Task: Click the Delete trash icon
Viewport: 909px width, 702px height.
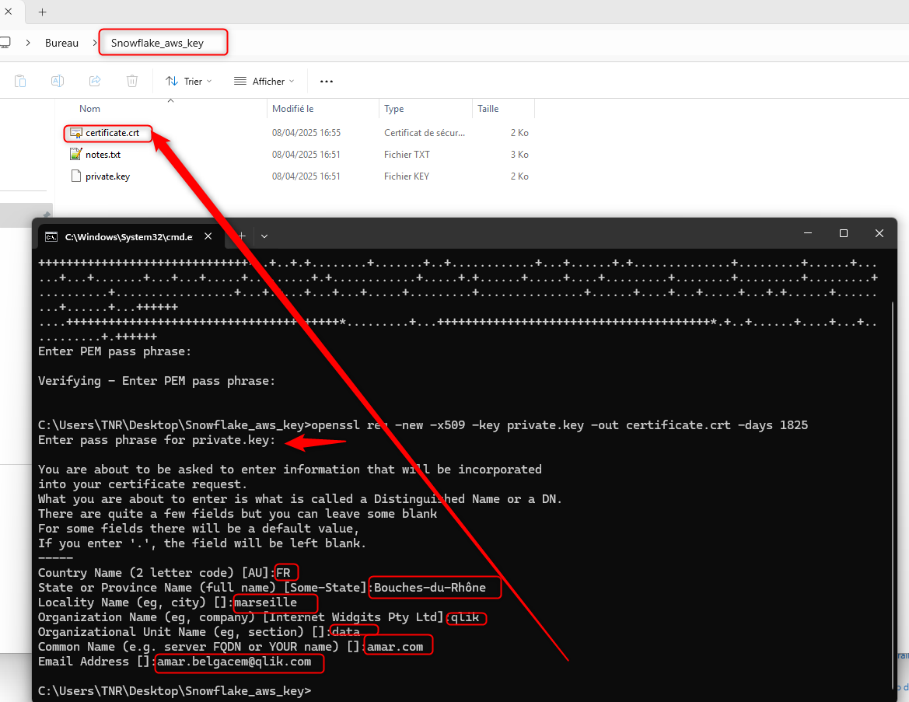Action: [132, 81]
